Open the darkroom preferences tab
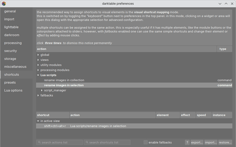The image size is (236, 147). [12, 35]
